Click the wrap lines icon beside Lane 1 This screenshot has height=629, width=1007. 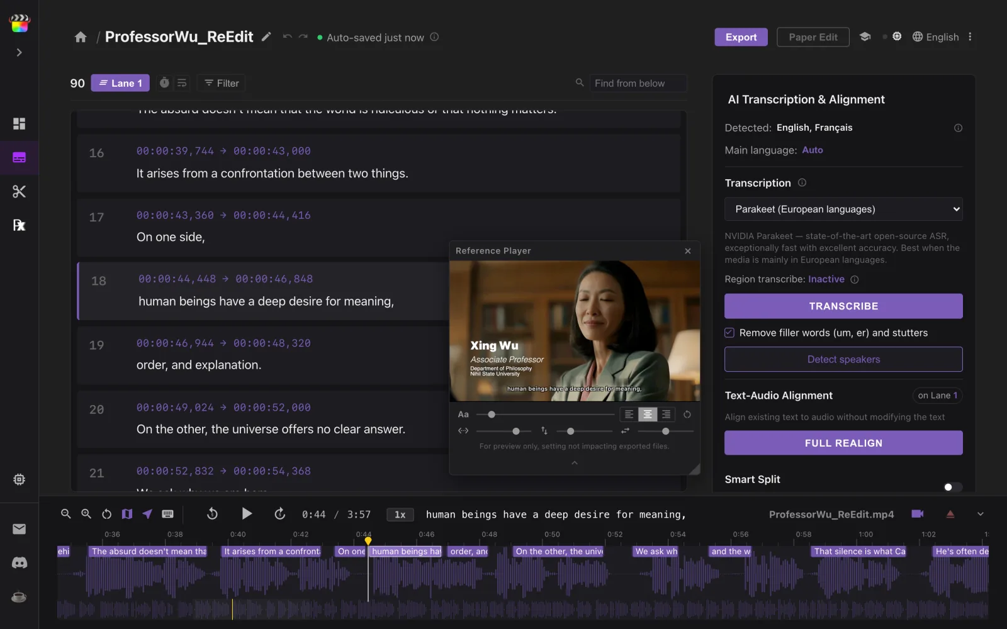coord(182,82)
